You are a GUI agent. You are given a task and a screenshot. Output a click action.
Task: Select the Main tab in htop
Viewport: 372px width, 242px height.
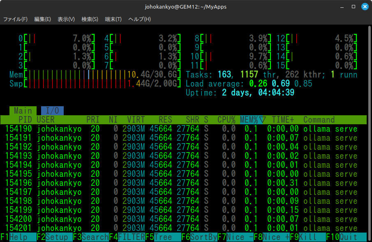point(23,111)
